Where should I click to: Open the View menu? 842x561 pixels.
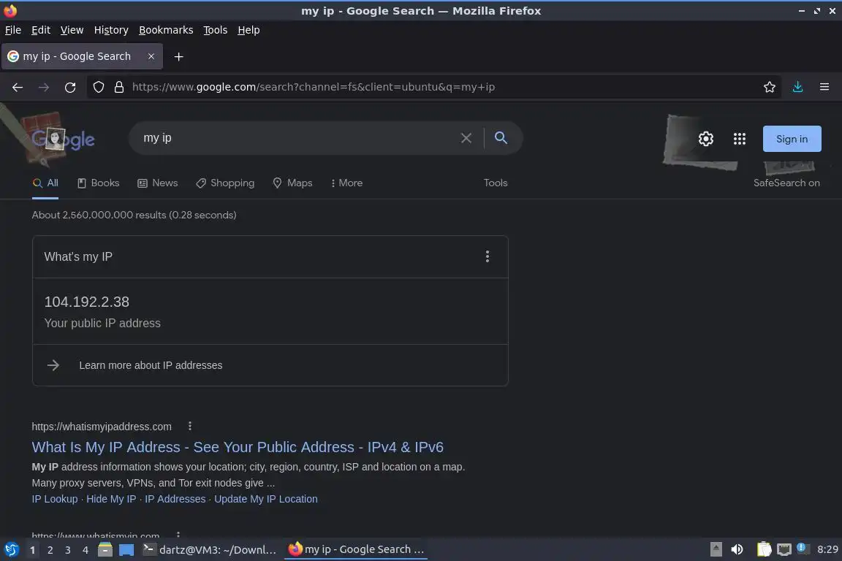(x=72, y=30)
